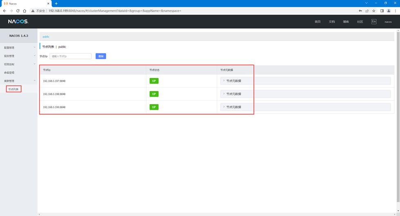The image size is (400, 216).
Task: Click the 节点列表 | public page title
Action: [x=54, y=47]
